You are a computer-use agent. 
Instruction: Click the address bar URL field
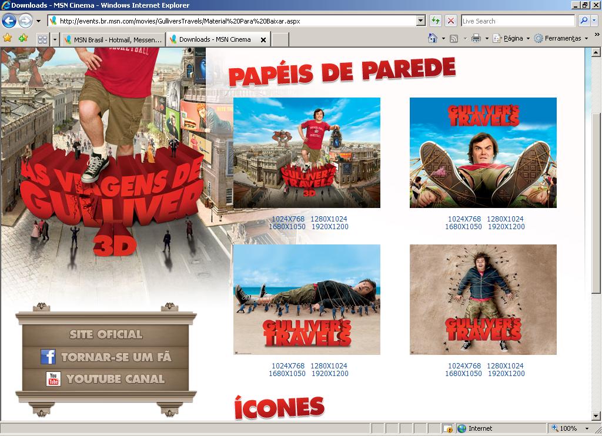click(x=232, y=21)
